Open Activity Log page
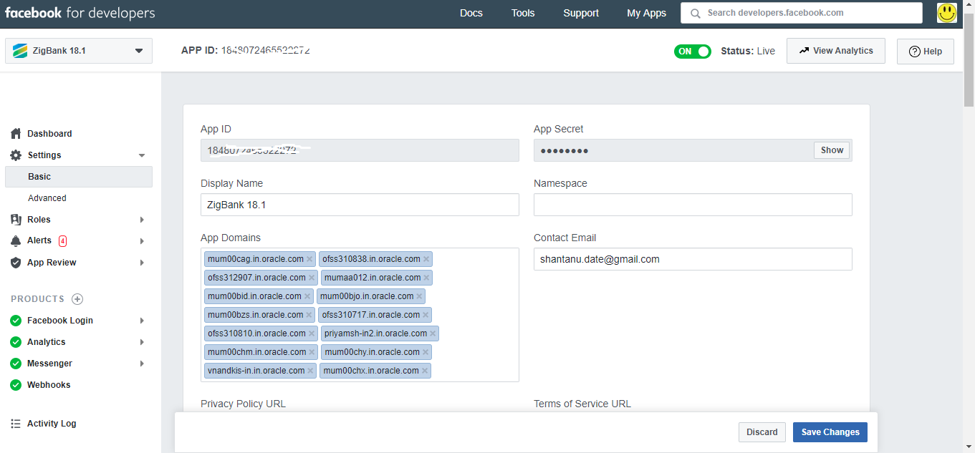The height and width of the screenshot is (453, 975). 52,424
